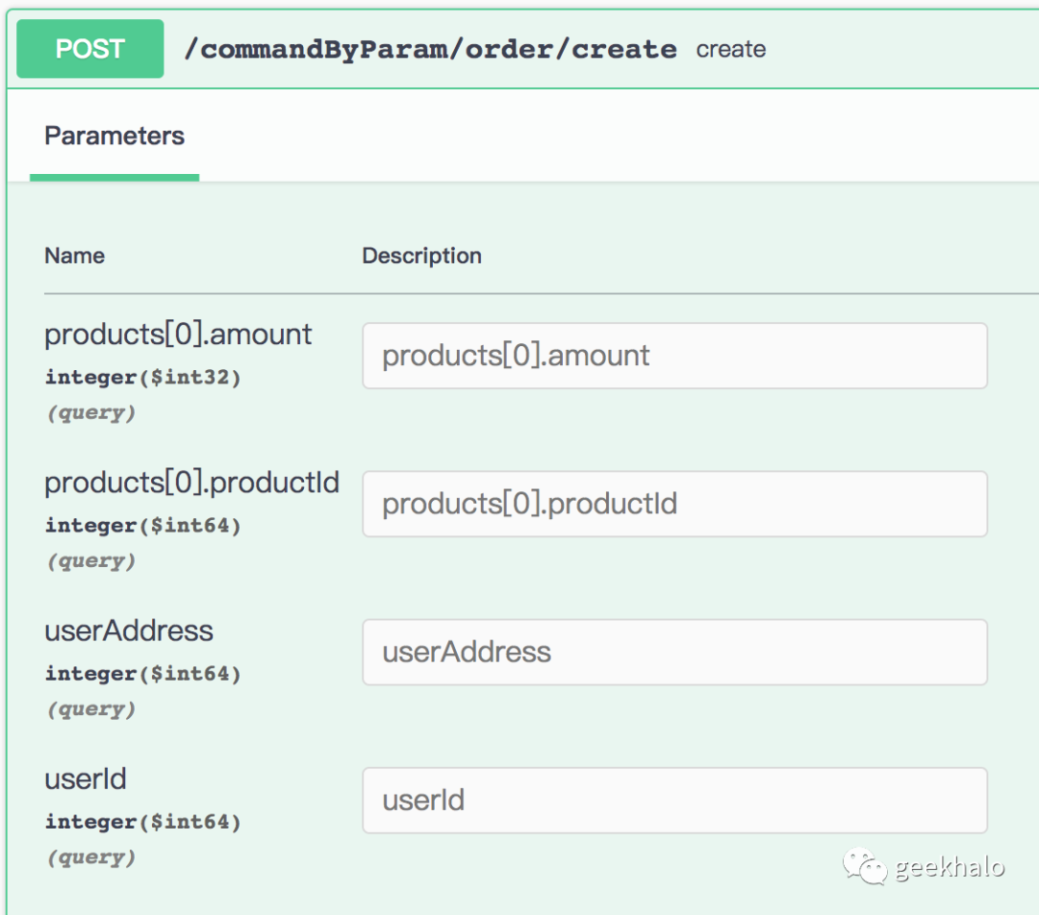The height and width of the screenshot is (915, 1039).
Task: Click the Name column header
Action: click(x=74, y=256)
